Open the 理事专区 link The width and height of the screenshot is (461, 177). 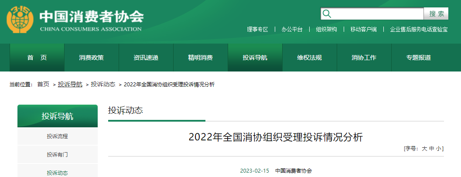[257, 29]
